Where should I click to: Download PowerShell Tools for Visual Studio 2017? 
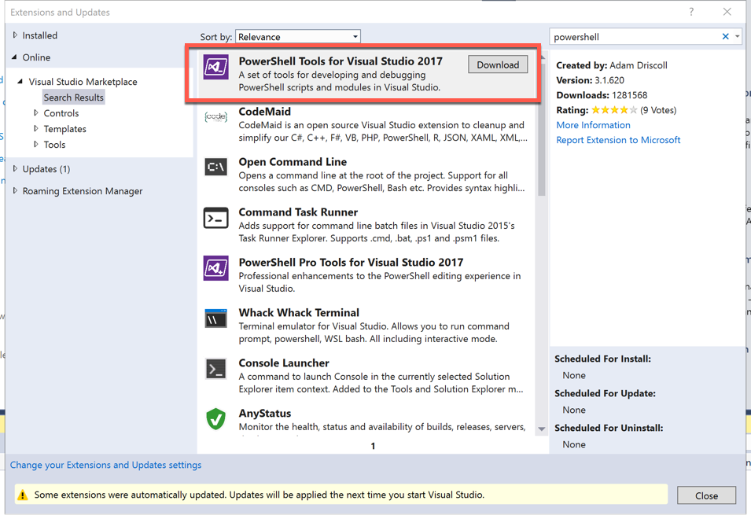[x=498, y=64]
